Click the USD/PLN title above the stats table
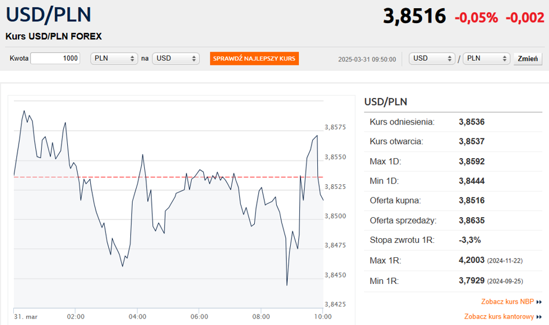This screenshot has width=549, height=325. point(386,102)
